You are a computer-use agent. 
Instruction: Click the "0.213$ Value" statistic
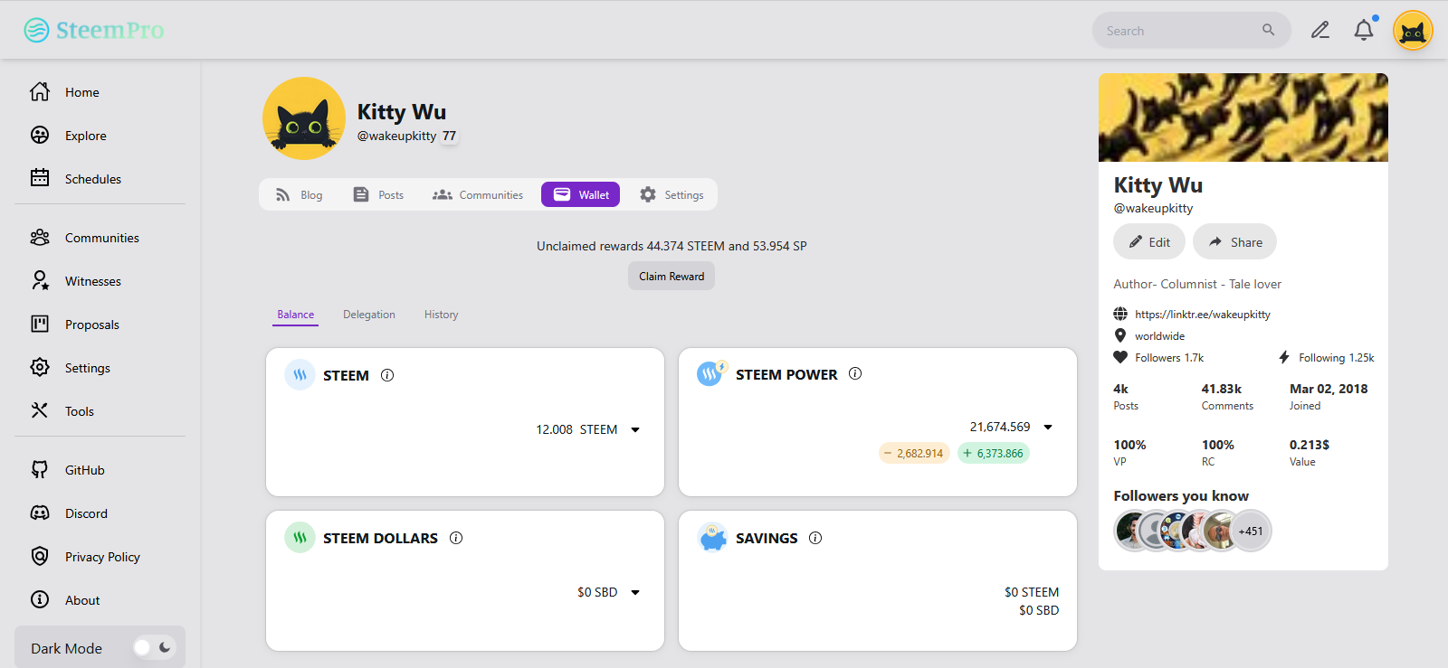point(1310,453)
